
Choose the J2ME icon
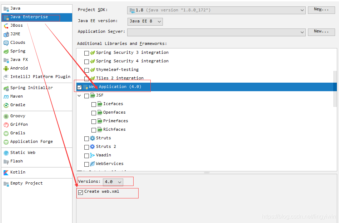[x=6, y=35]
